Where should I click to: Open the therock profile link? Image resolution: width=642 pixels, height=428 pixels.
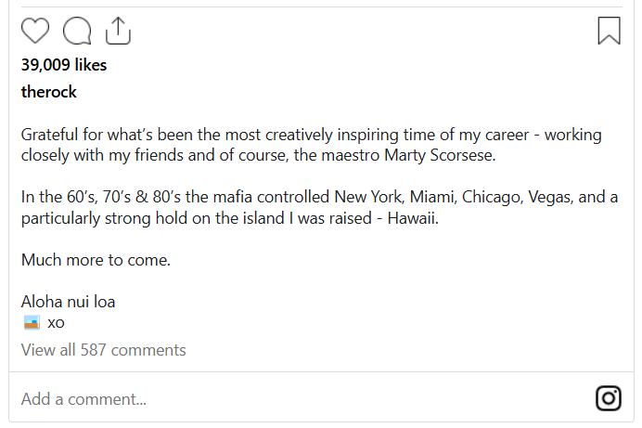click(x=49, y=92)
